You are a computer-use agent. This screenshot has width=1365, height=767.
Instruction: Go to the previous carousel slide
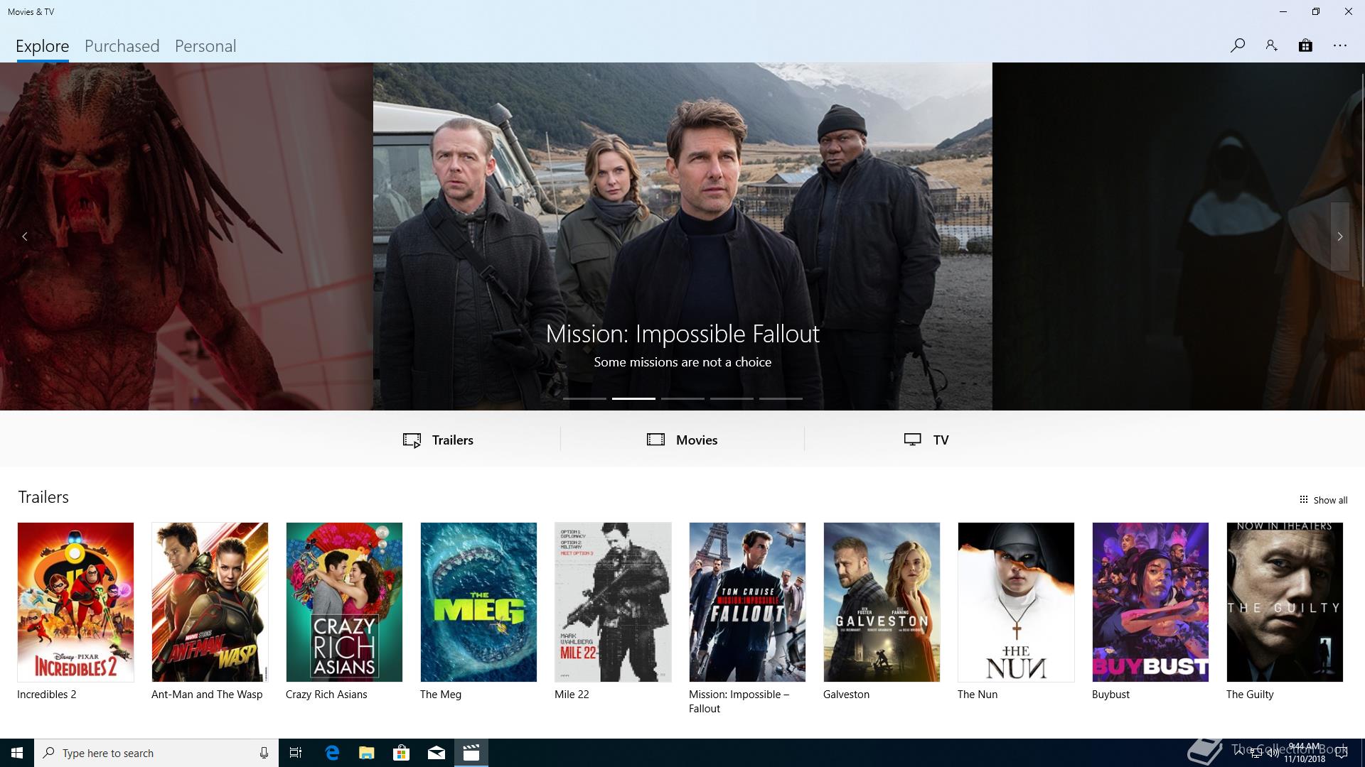point(25,236)
